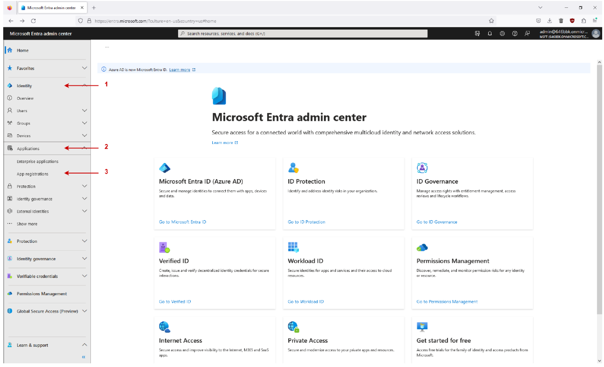Collapse the Learn & support section

point(84,345)
